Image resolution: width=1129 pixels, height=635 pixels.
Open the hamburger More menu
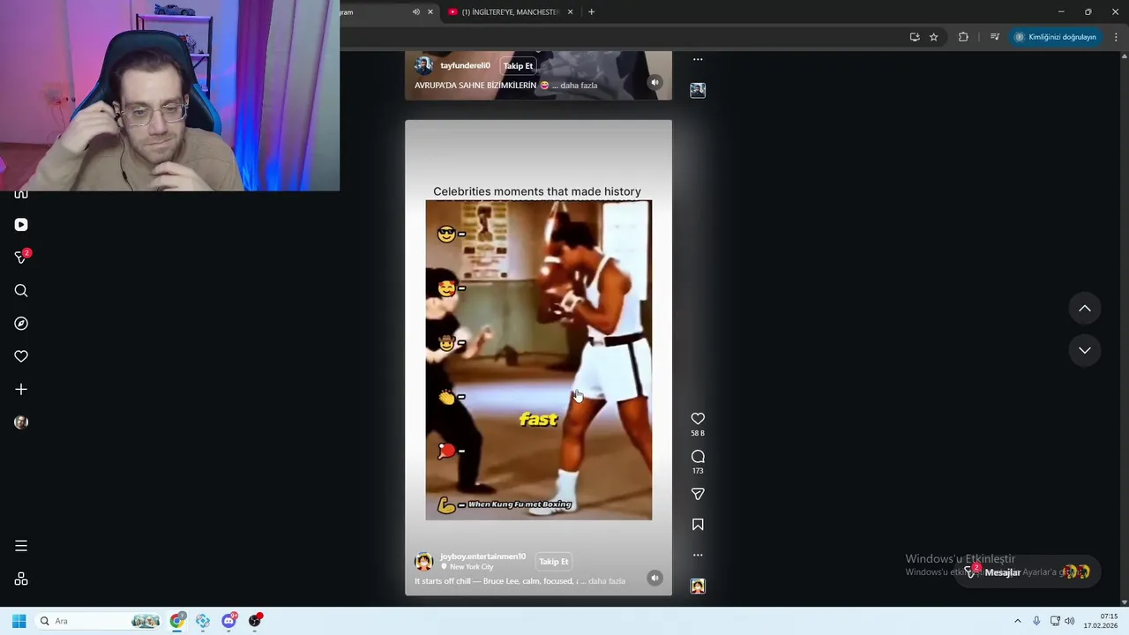pos(21,546)
